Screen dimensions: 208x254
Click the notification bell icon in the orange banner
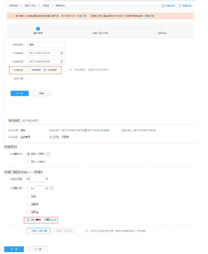click(x=10, y=16)
